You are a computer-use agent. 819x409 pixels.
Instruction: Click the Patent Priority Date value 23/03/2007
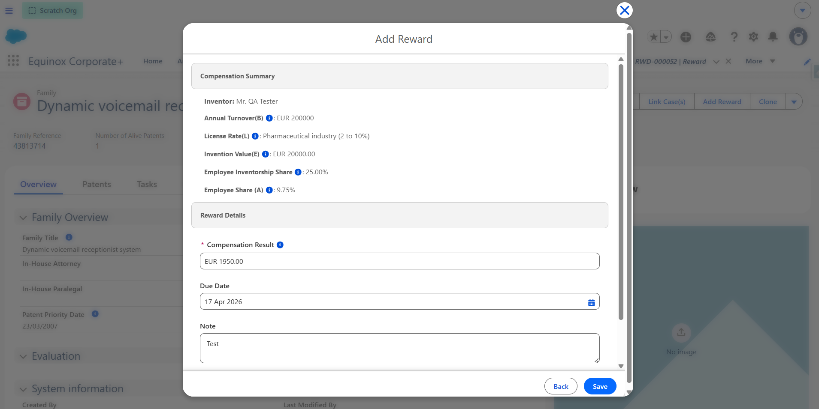tap(40, 326)
